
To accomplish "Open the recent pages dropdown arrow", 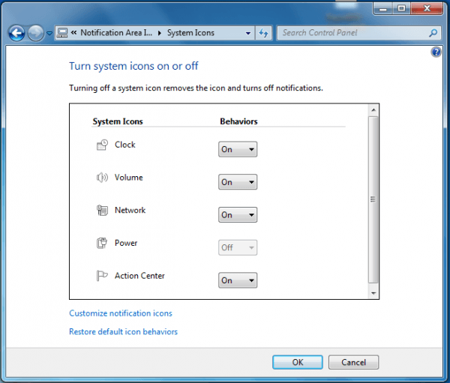I will pyautogui.click(x=49, y=33).
